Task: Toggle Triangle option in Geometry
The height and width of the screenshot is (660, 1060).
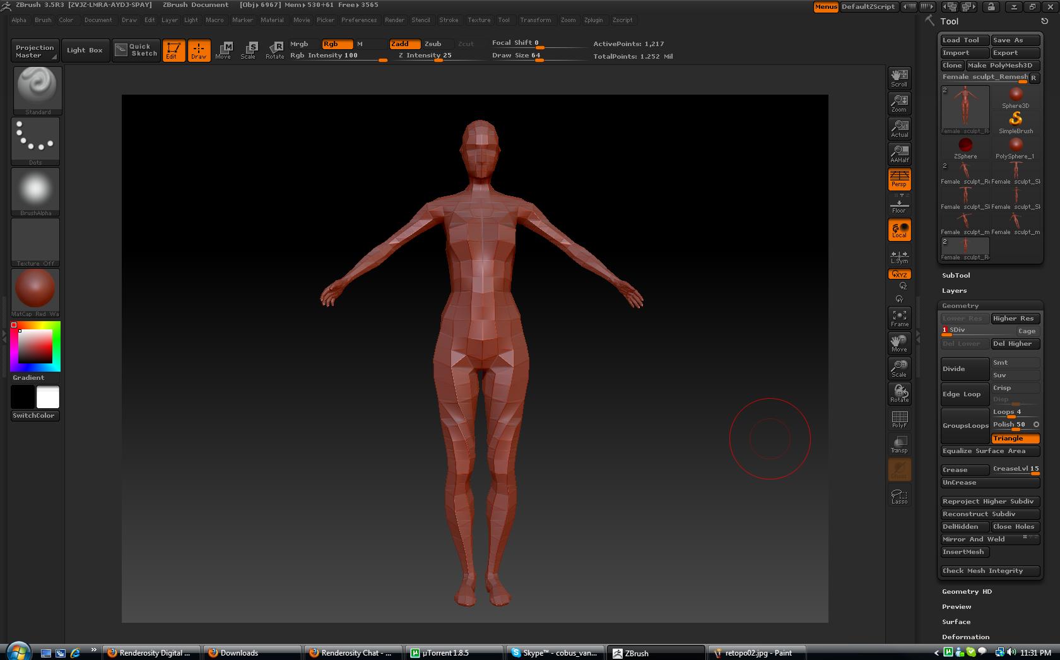Action: tap(1015, 439)
